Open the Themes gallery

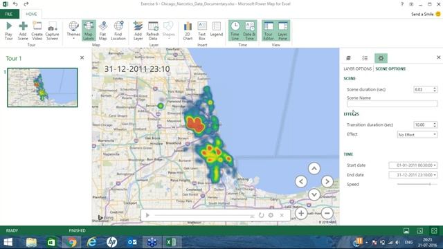pyautogui.click(x=73, y=30)
